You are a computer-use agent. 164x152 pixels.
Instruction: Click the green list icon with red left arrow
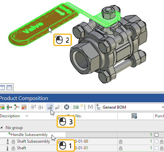(9, 107)
